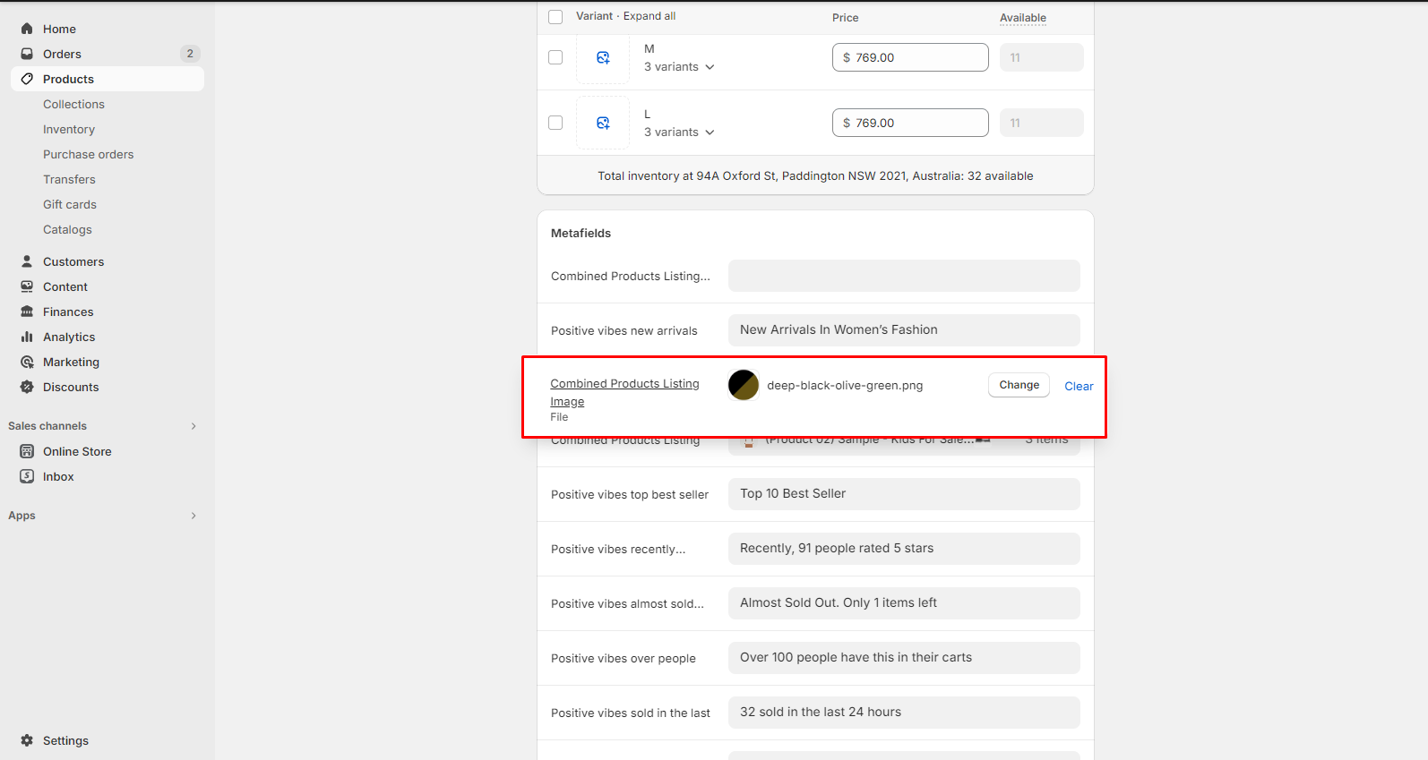This screenshot has width=1428, height=760.
Task: Expand the Sales channels section
Action: [193, 426]
